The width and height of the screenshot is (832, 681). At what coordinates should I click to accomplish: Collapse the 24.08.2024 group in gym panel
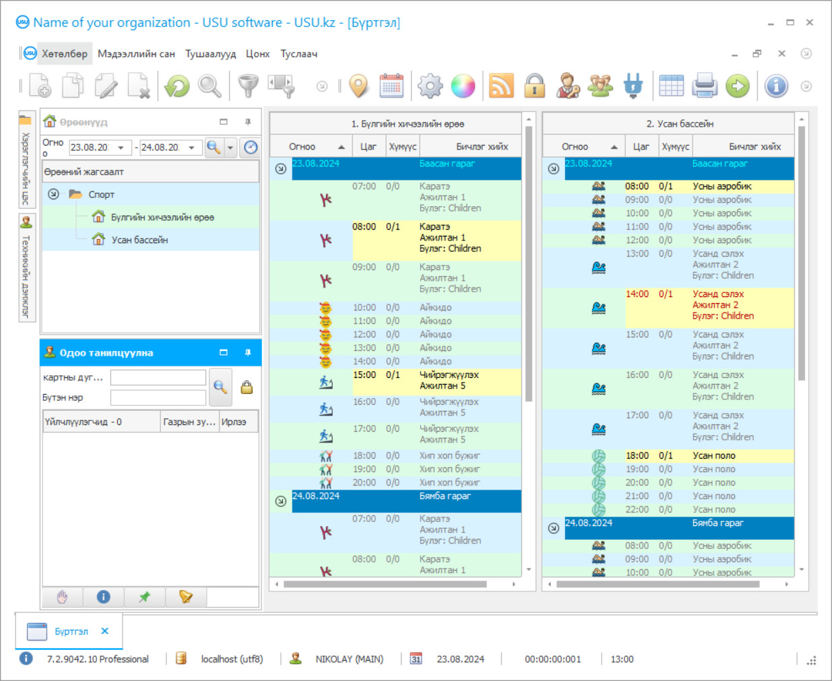281,501
